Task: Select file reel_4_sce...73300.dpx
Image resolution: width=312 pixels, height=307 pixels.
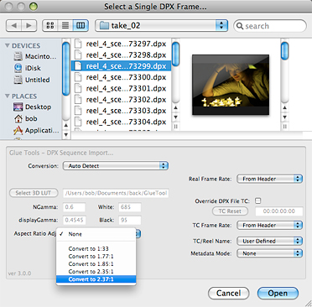Action: pyautogui.click(x=121, y=77)
